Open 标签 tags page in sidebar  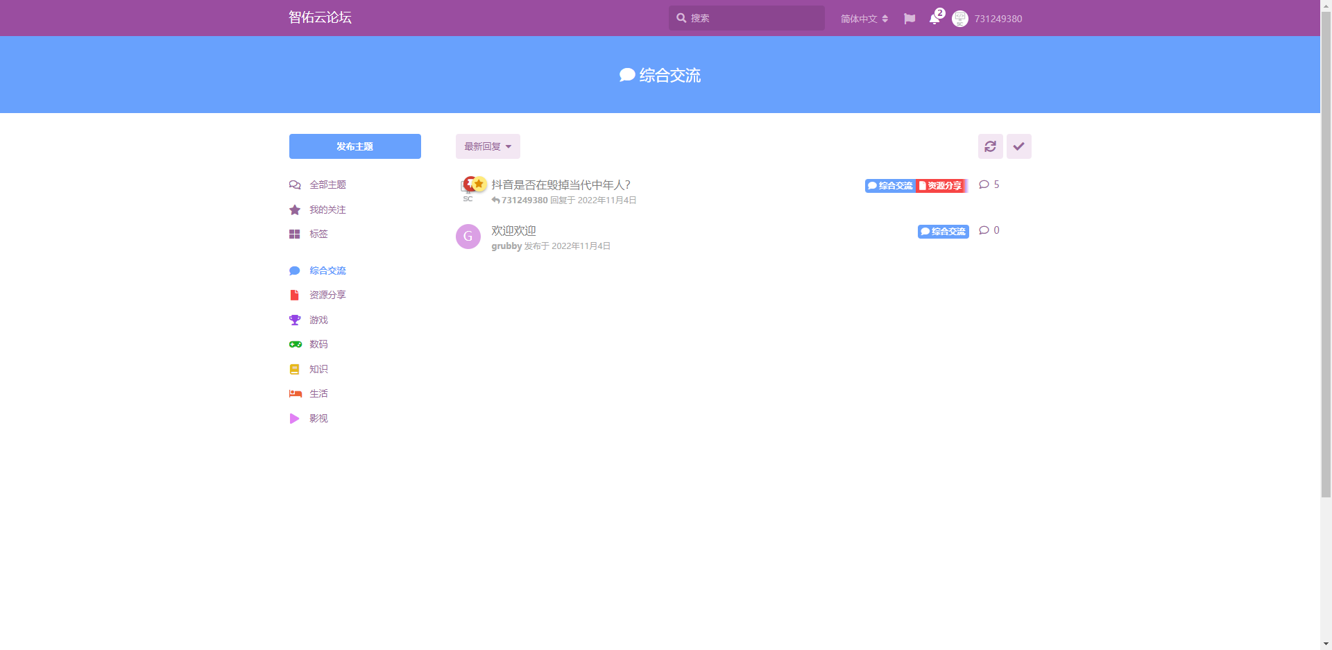point(318,234)
